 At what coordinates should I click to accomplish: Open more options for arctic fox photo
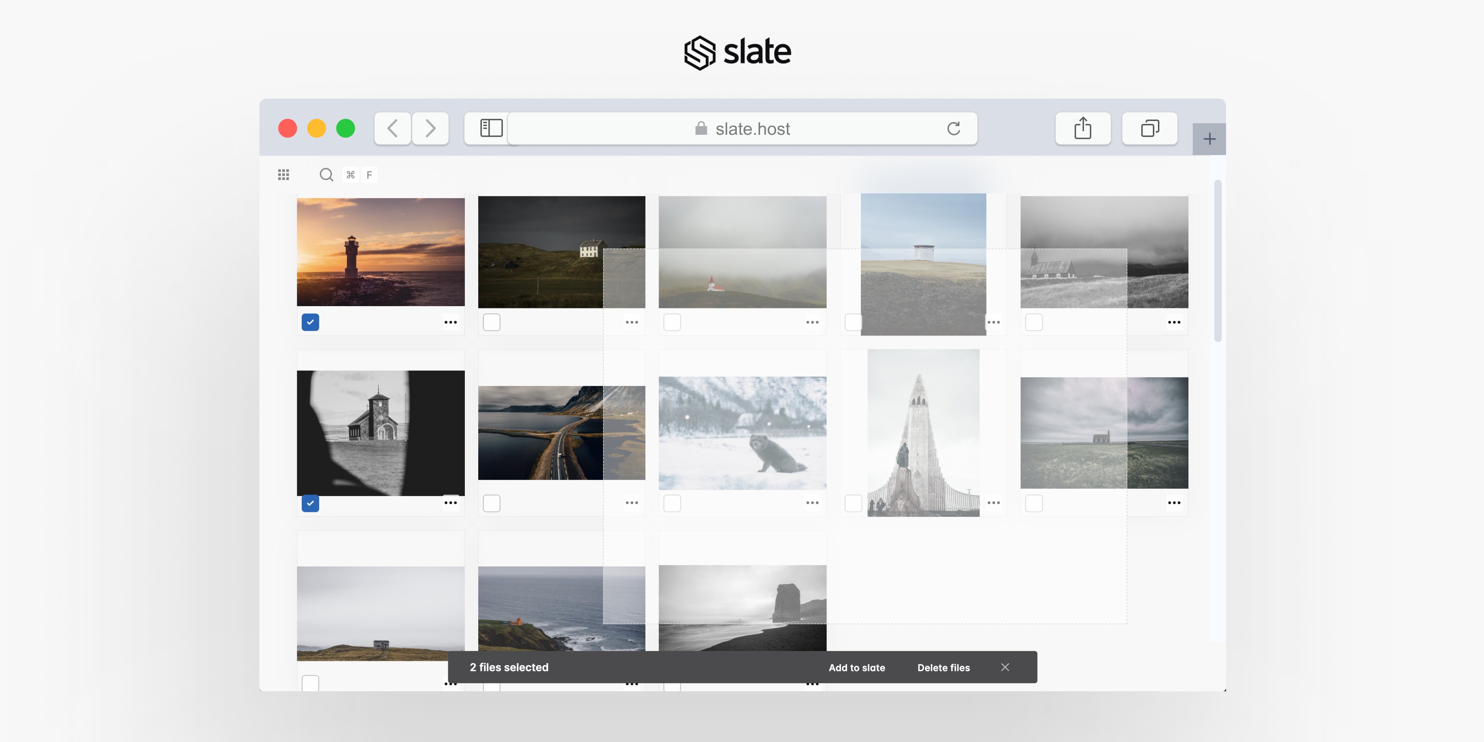tap(812, 503)
